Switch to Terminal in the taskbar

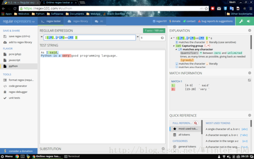pos(72,156)
